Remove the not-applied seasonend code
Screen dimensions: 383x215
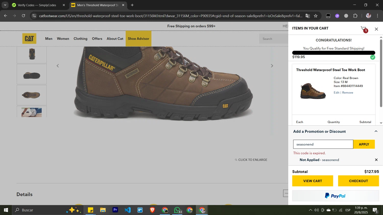[x=376, y=160]
